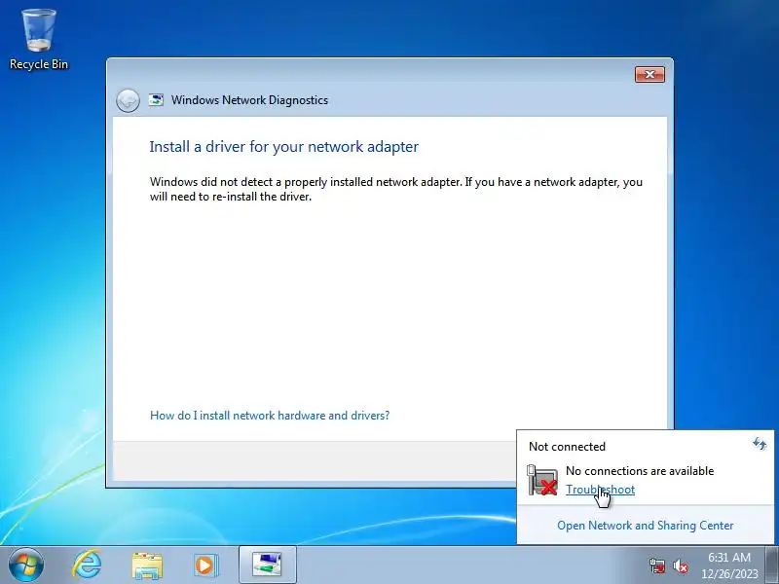Click the 'No connections are available' text
The width and height of the screenshot is (779, 584).
coord(640,470)
